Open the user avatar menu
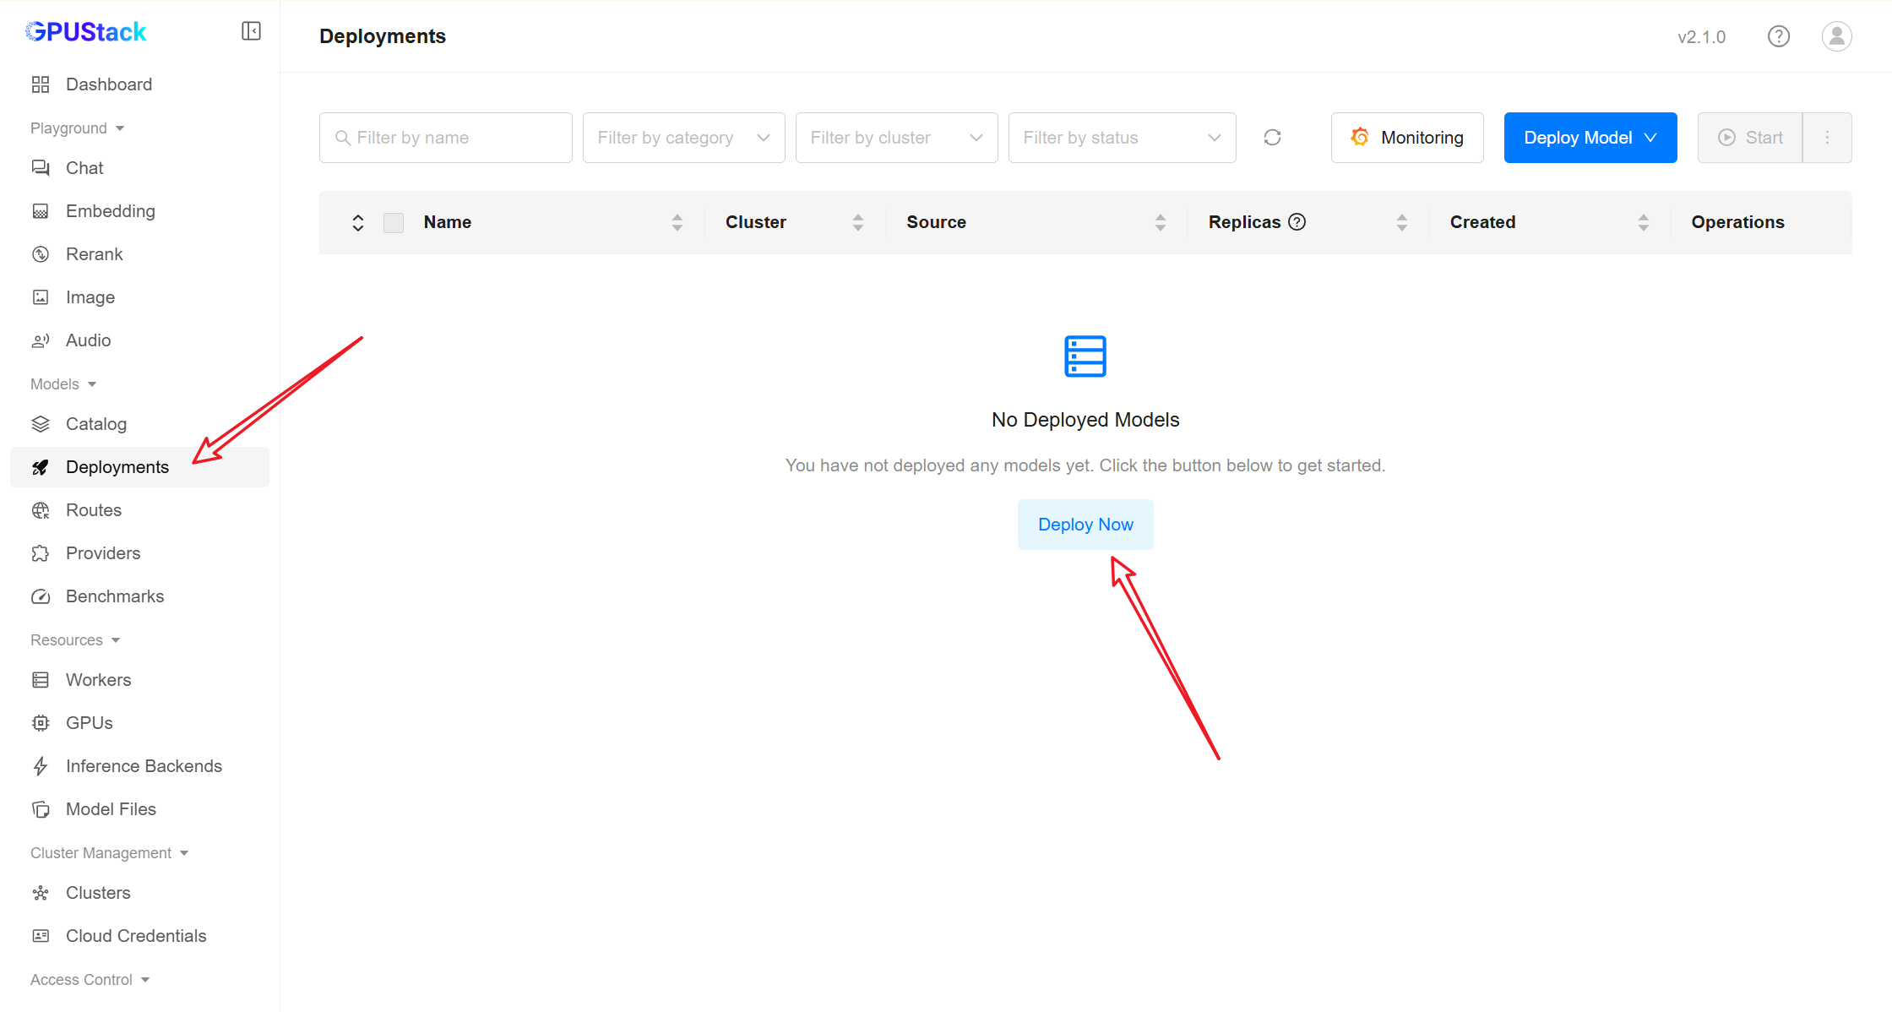The image size is (1892, 1012). coord(1836,36)
